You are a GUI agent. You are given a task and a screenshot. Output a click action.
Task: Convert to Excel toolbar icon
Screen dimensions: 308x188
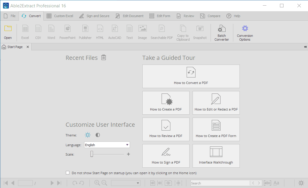[25, 29]
